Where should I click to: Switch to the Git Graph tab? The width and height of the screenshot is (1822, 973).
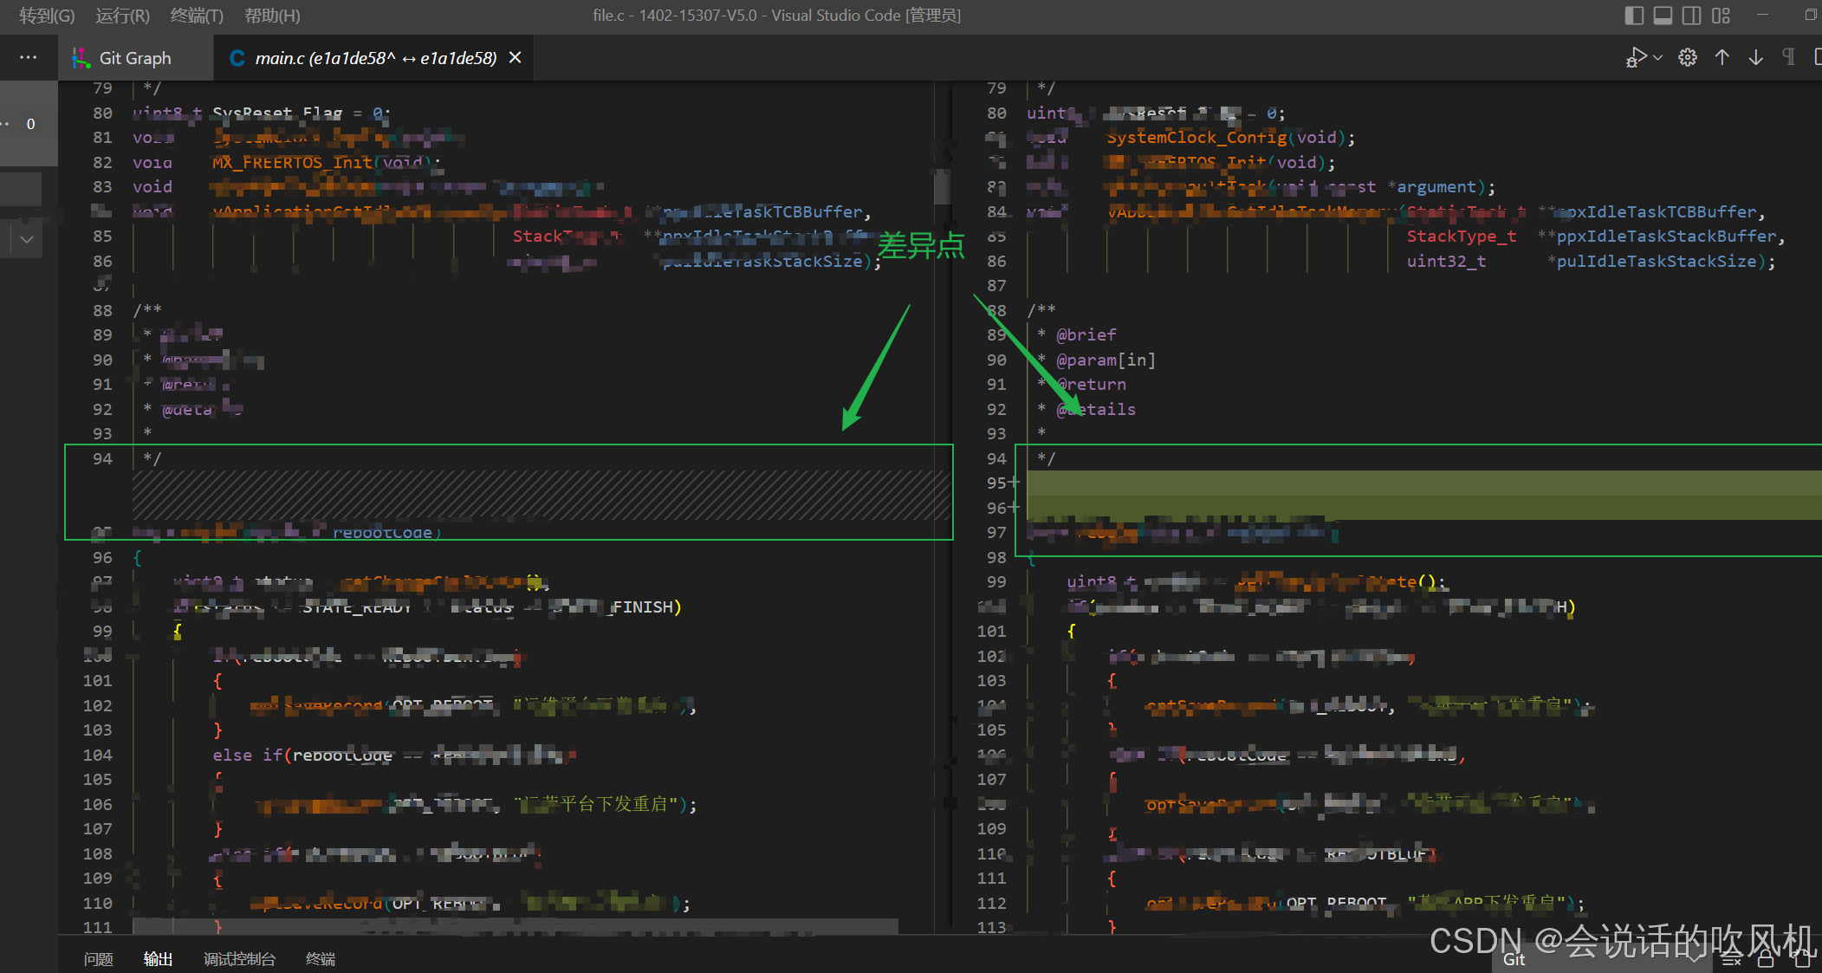point(135,58)
